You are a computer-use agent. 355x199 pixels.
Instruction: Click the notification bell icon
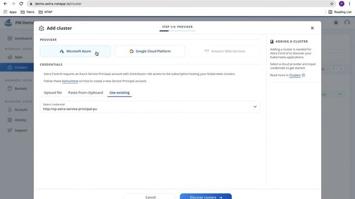point(336,23)
